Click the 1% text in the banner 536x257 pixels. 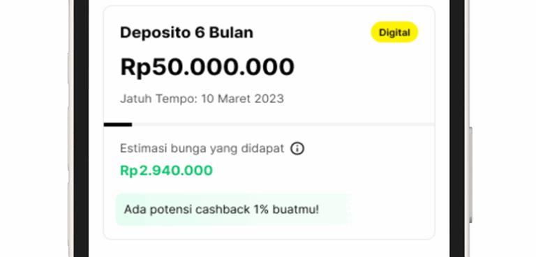click(x=261, y=210)
